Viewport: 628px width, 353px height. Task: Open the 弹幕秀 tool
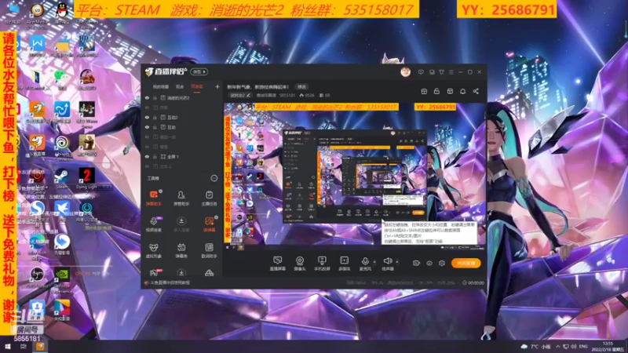[181, 250]
